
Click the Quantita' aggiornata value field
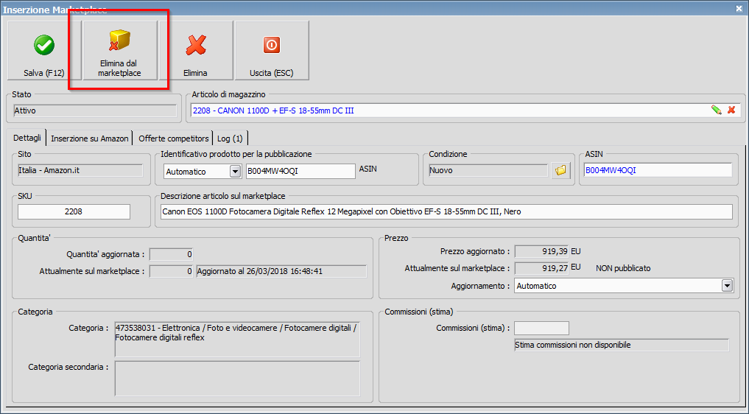pyautogui.click(x=171, y=254)
